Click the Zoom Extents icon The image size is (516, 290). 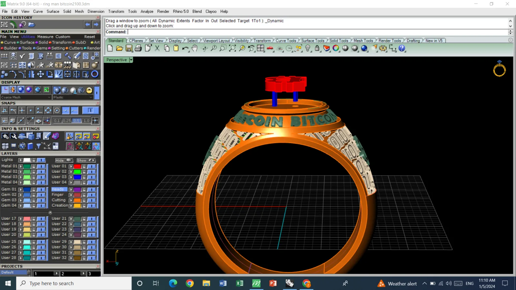pyautogui.click(x=233, y=48)
